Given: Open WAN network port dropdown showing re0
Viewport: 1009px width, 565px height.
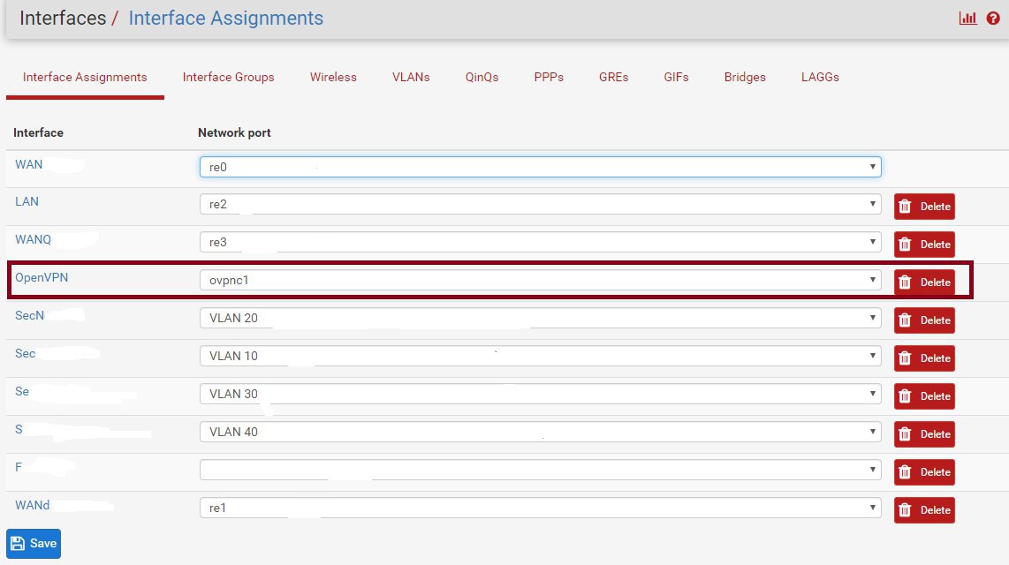Looking at the screenshot, I should point(541,167).
